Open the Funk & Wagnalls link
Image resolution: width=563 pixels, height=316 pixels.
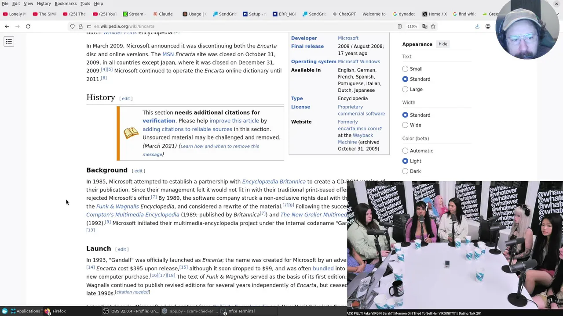tap(117, 206)
